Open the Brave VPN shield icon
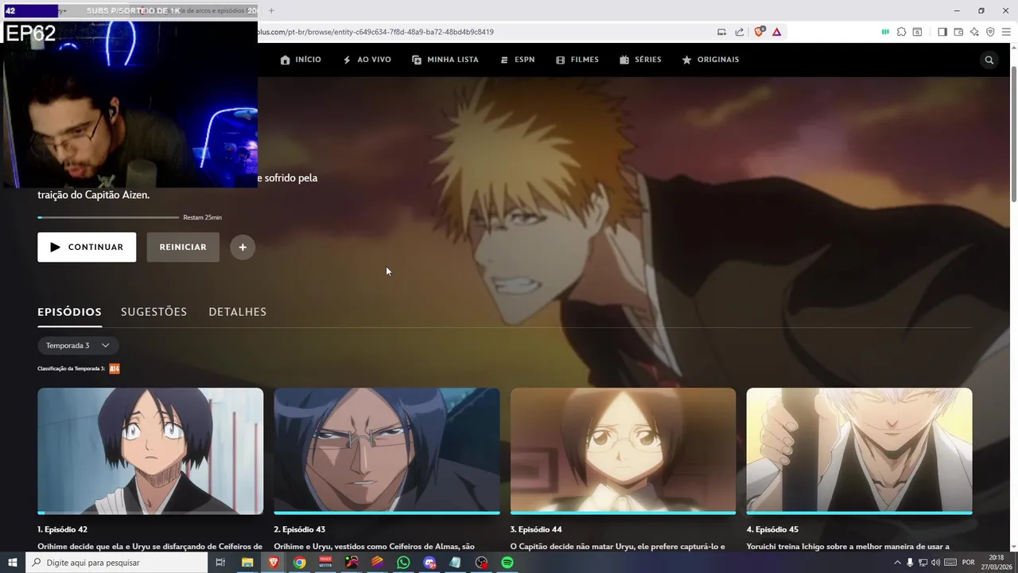Screen dimensions: 1018x573 [990, 32]
